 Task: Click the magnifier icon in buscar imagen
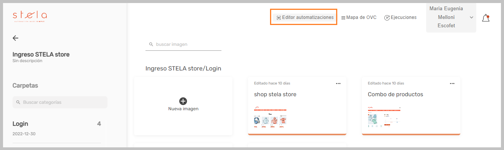tap(151, 44)
